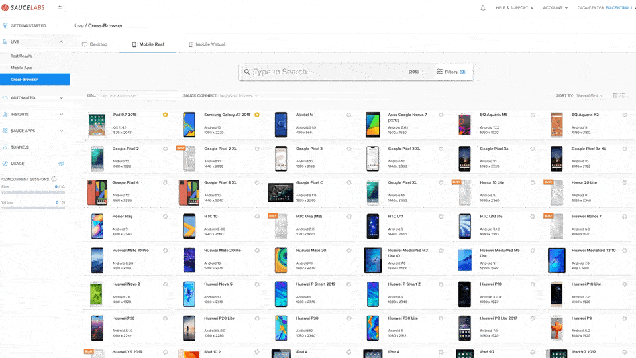Click the Sauce Labs logo
Screen dimensions: 636x358
coord(23,7)
